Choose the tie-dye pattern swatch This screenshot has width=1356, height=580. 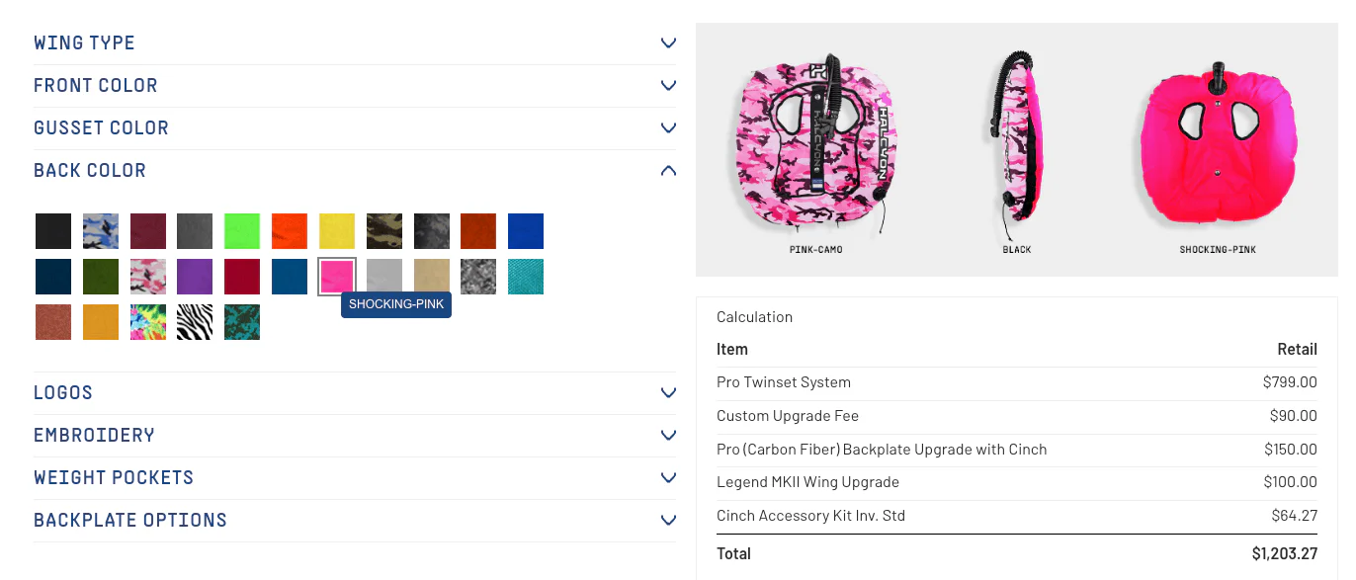(x=148, y=322)
